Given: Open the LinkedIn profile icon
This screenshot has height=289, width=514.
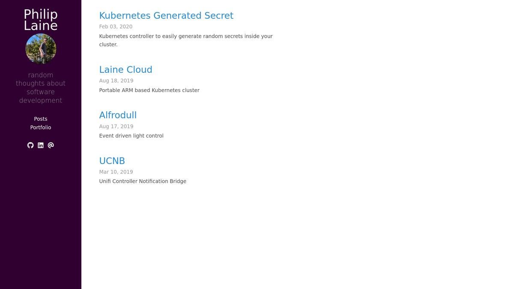Looking at the screenshot, I should [x=41, y=145].
